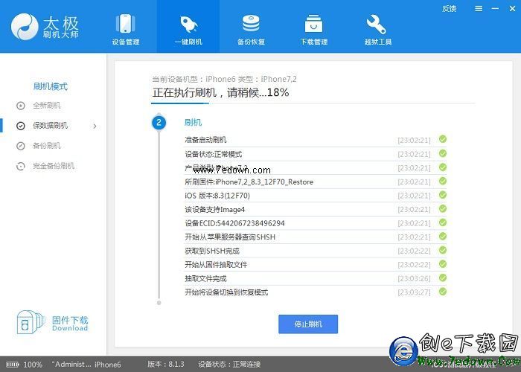This screenshot has width=521, height=372.
Task: Select 完全备份刷机 flash mode
Action: point(53,166)
